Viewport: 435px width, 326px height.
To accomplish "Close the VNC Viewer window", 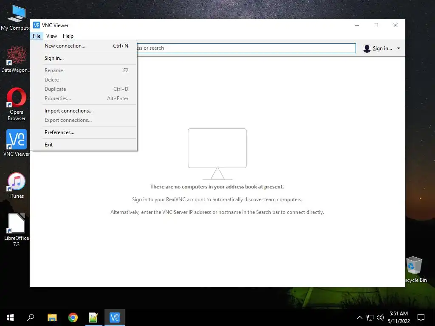I will (395, 25).
